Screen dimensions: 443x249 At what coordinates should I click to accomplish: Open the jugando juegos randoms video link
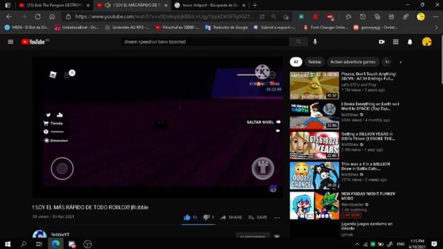coord(367,226)
